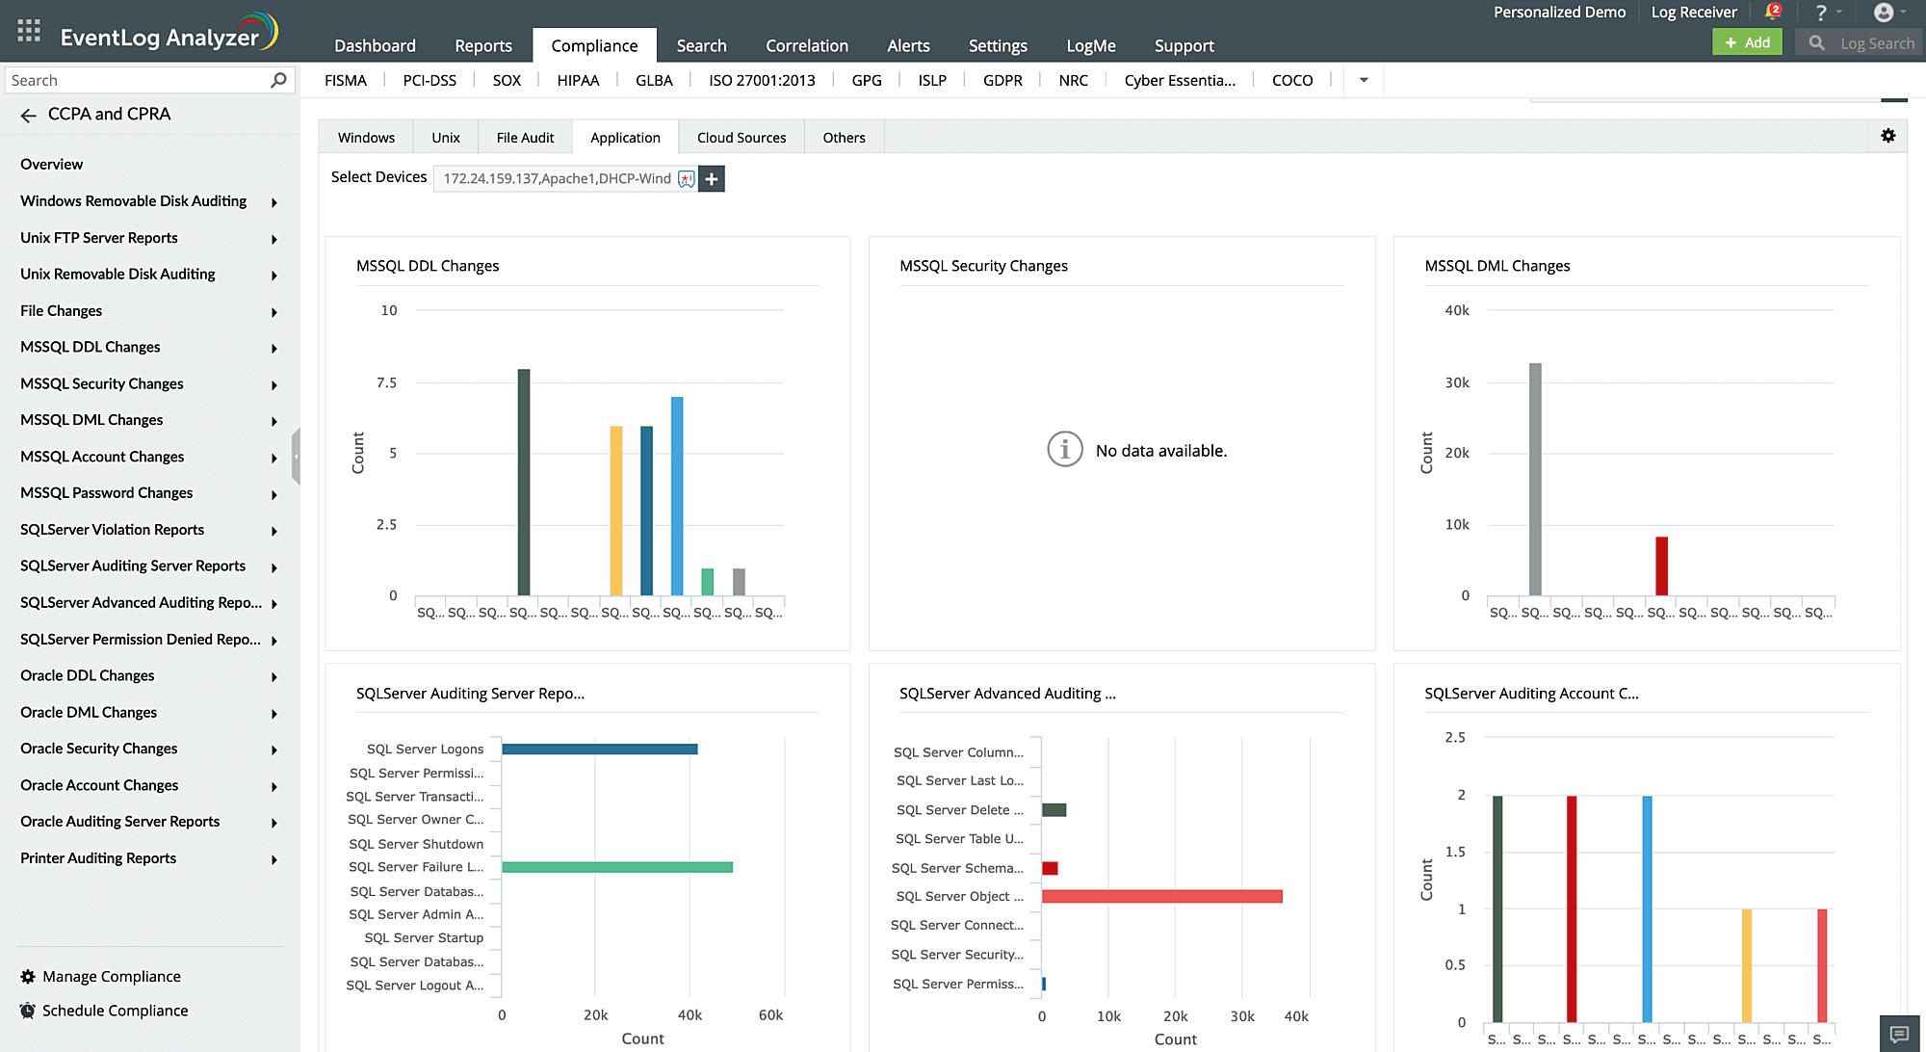Switch to the Correlation tab

tap(806, 45)
